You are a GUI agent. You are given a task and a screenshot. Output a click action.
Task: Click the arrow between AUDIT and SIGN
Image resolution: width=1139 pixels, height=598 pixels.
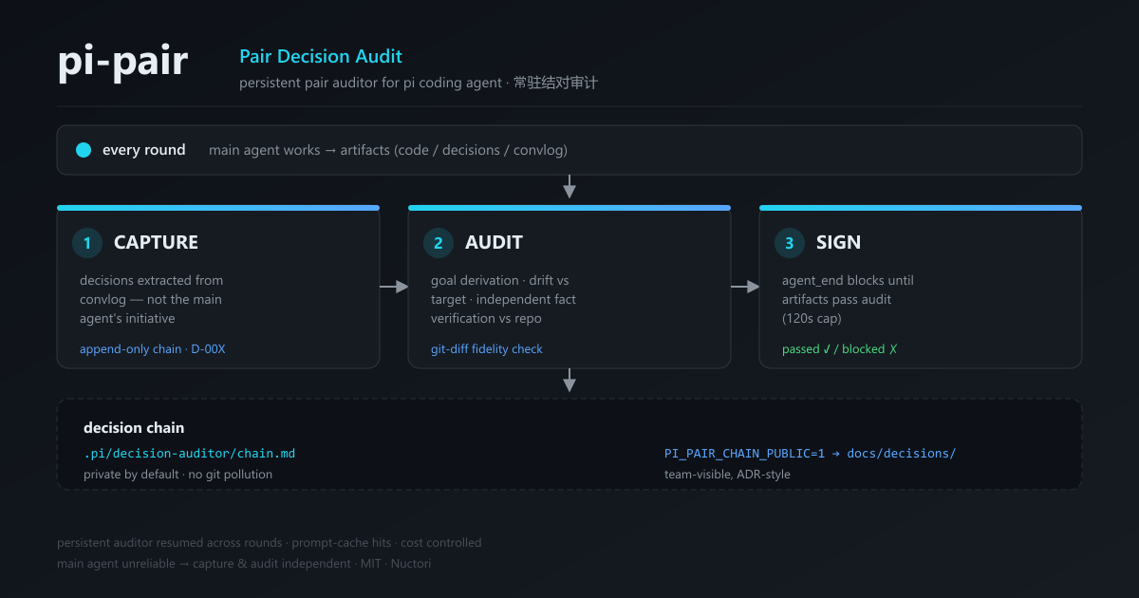pos(745,286)
